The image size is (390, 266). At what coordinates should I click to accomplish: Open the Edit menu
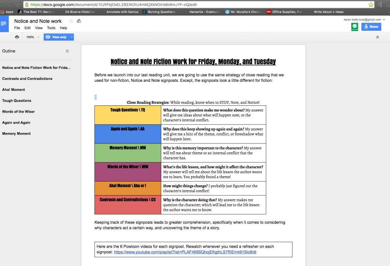point(27,28)
